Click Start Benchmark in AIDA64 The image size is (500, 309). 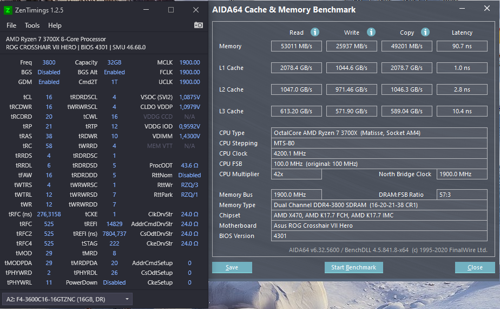[x=353, y=267]
